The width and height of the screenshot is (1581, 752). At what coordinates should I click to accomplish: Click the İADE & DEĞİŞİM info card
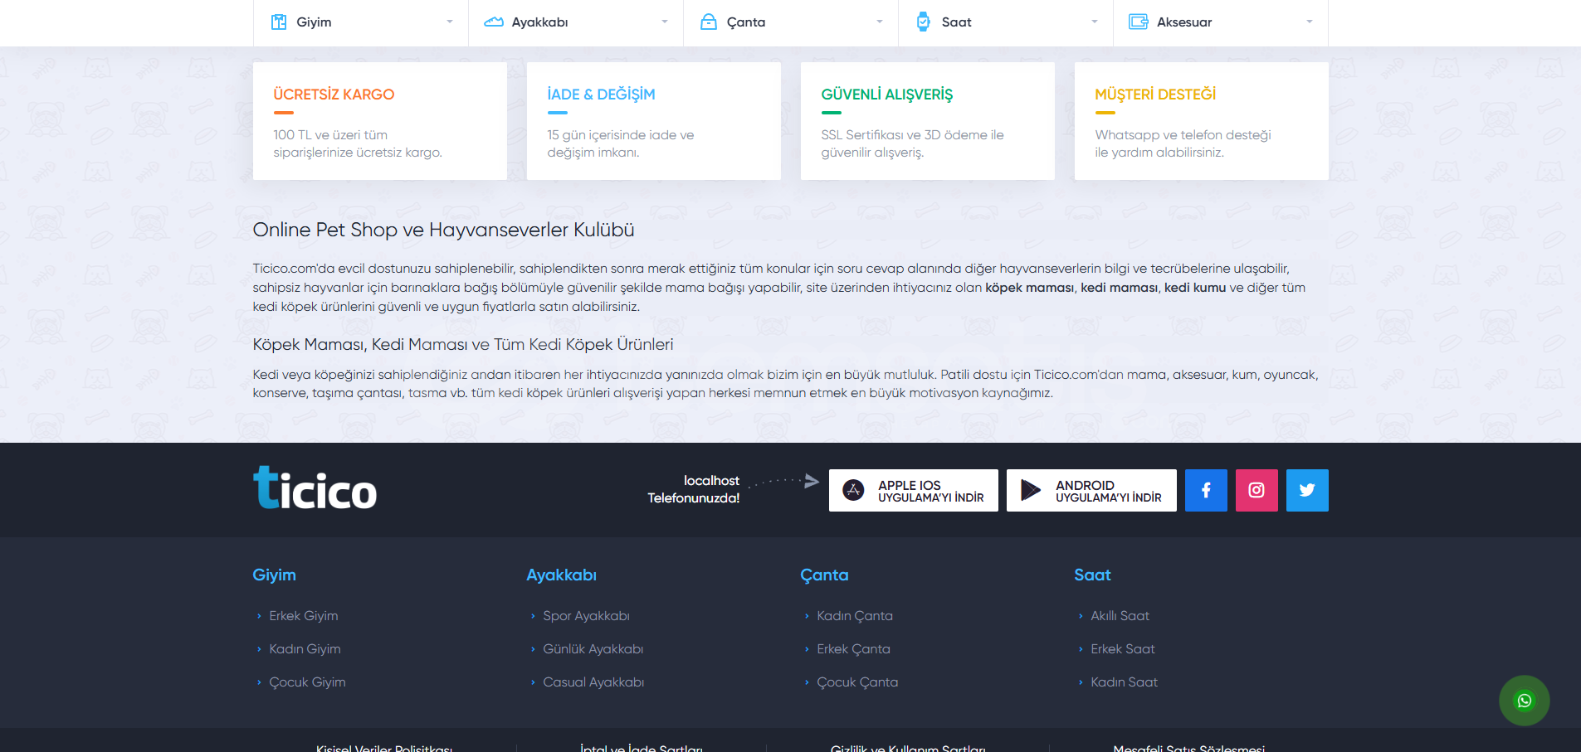654,121
